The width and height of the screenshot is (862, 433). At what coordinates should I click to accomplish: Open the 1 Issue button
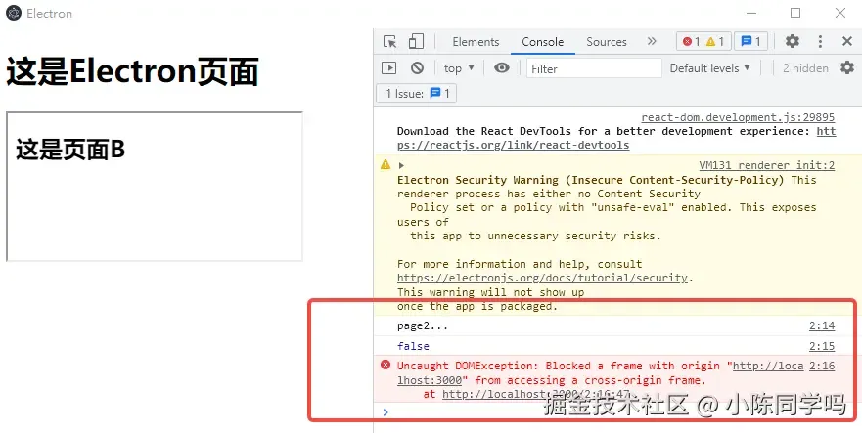[417, 94]
